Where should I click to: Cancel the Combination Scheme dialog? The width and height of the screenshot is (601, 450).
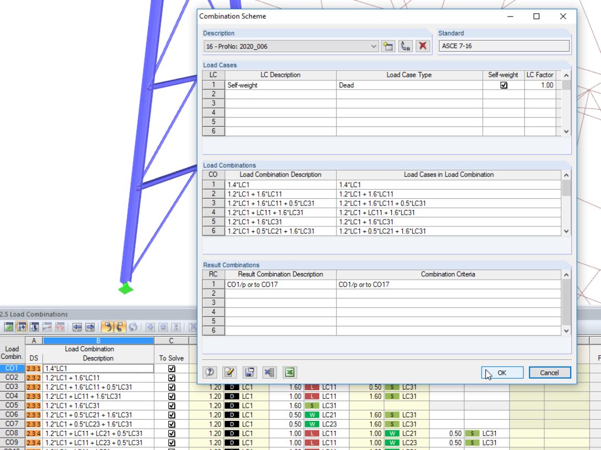550,372
